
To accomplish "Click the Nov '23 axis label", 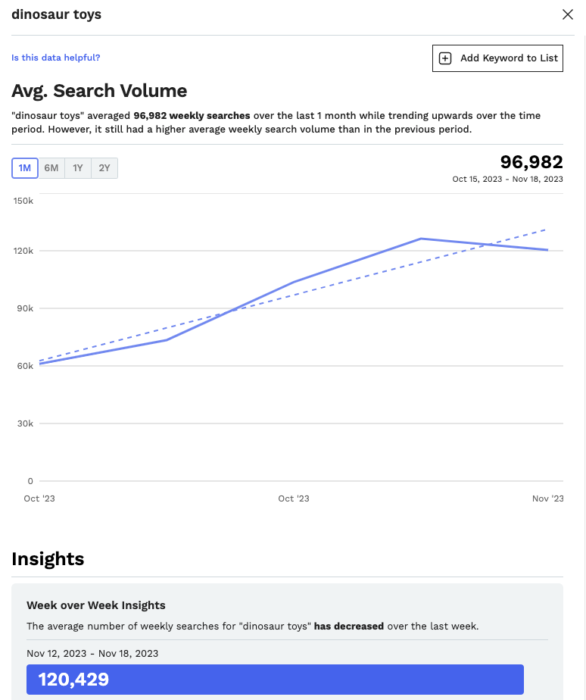I will coord(547,498).
